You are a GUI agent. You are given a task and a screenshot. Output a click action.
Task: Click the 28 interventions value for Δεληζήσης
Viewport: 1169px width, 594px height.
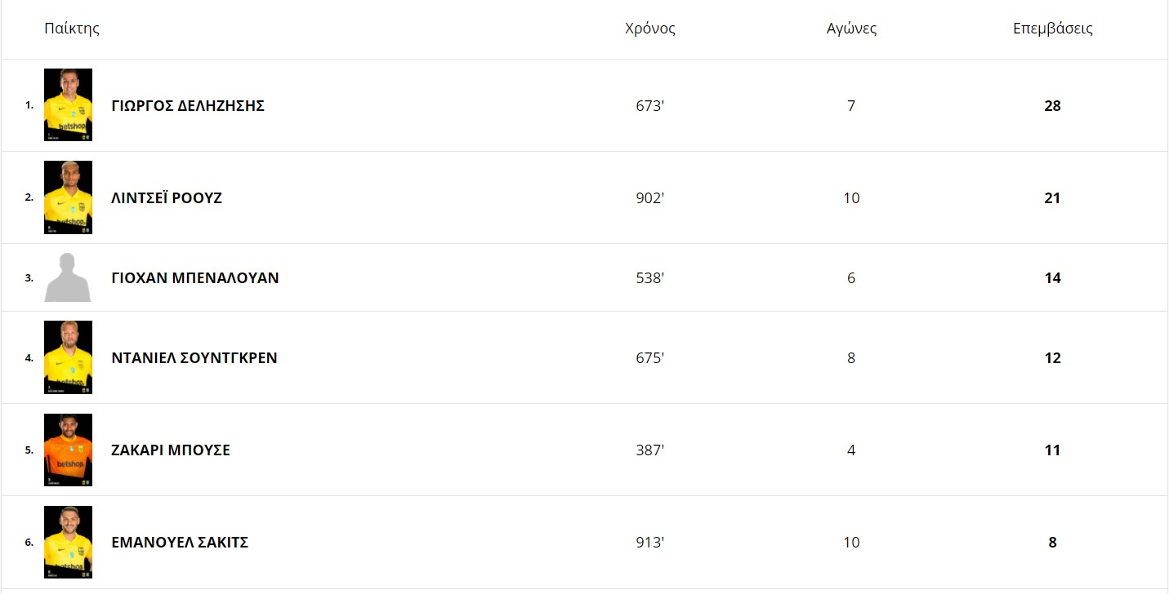pyautogui.click(x=1052, y=106)
